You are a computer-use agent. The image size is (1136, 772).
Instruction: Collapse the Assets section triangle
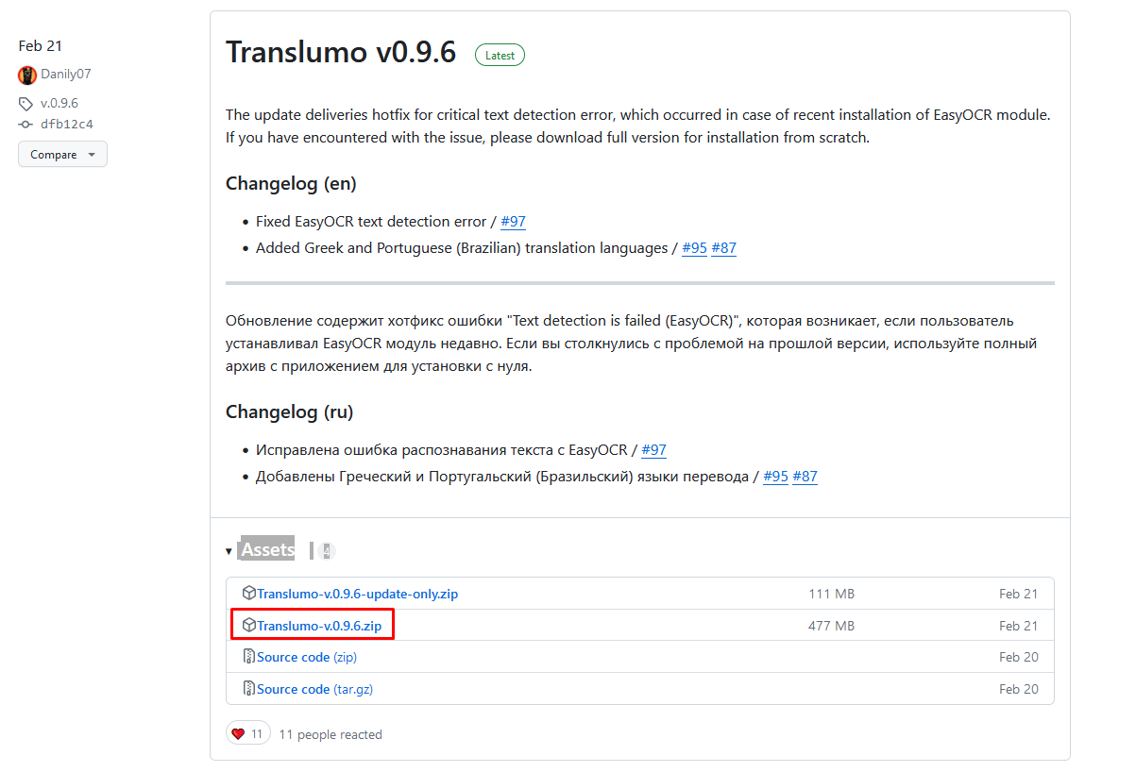229,551
